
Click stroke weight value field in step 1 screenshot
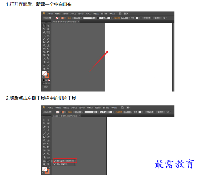point(77,18)
